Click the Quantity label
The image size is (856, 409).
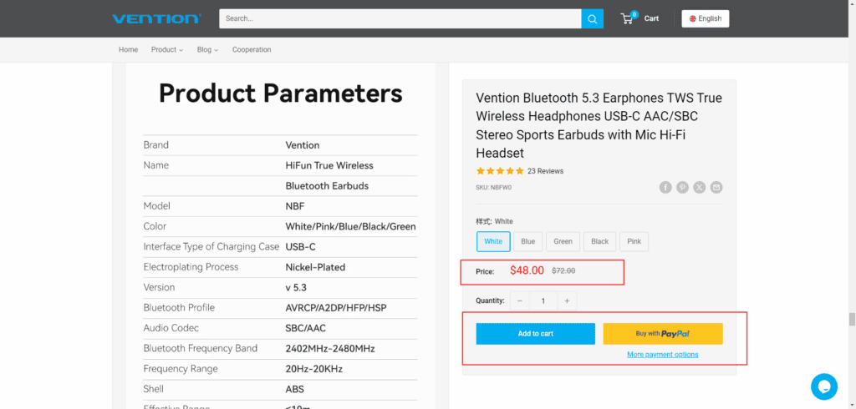489,301
